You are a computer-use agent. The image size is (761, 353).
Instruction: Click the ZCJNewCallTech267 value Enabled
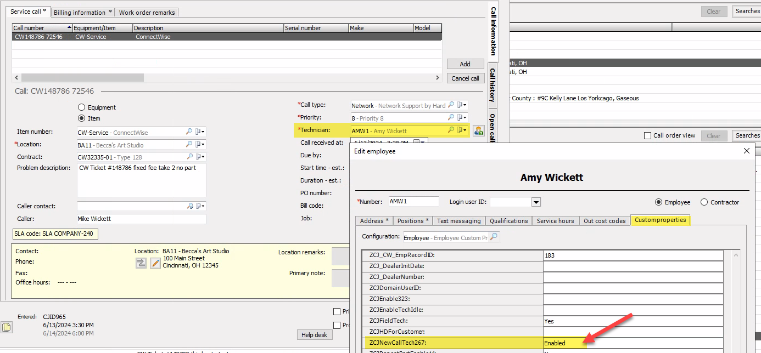tap(633, 343)
